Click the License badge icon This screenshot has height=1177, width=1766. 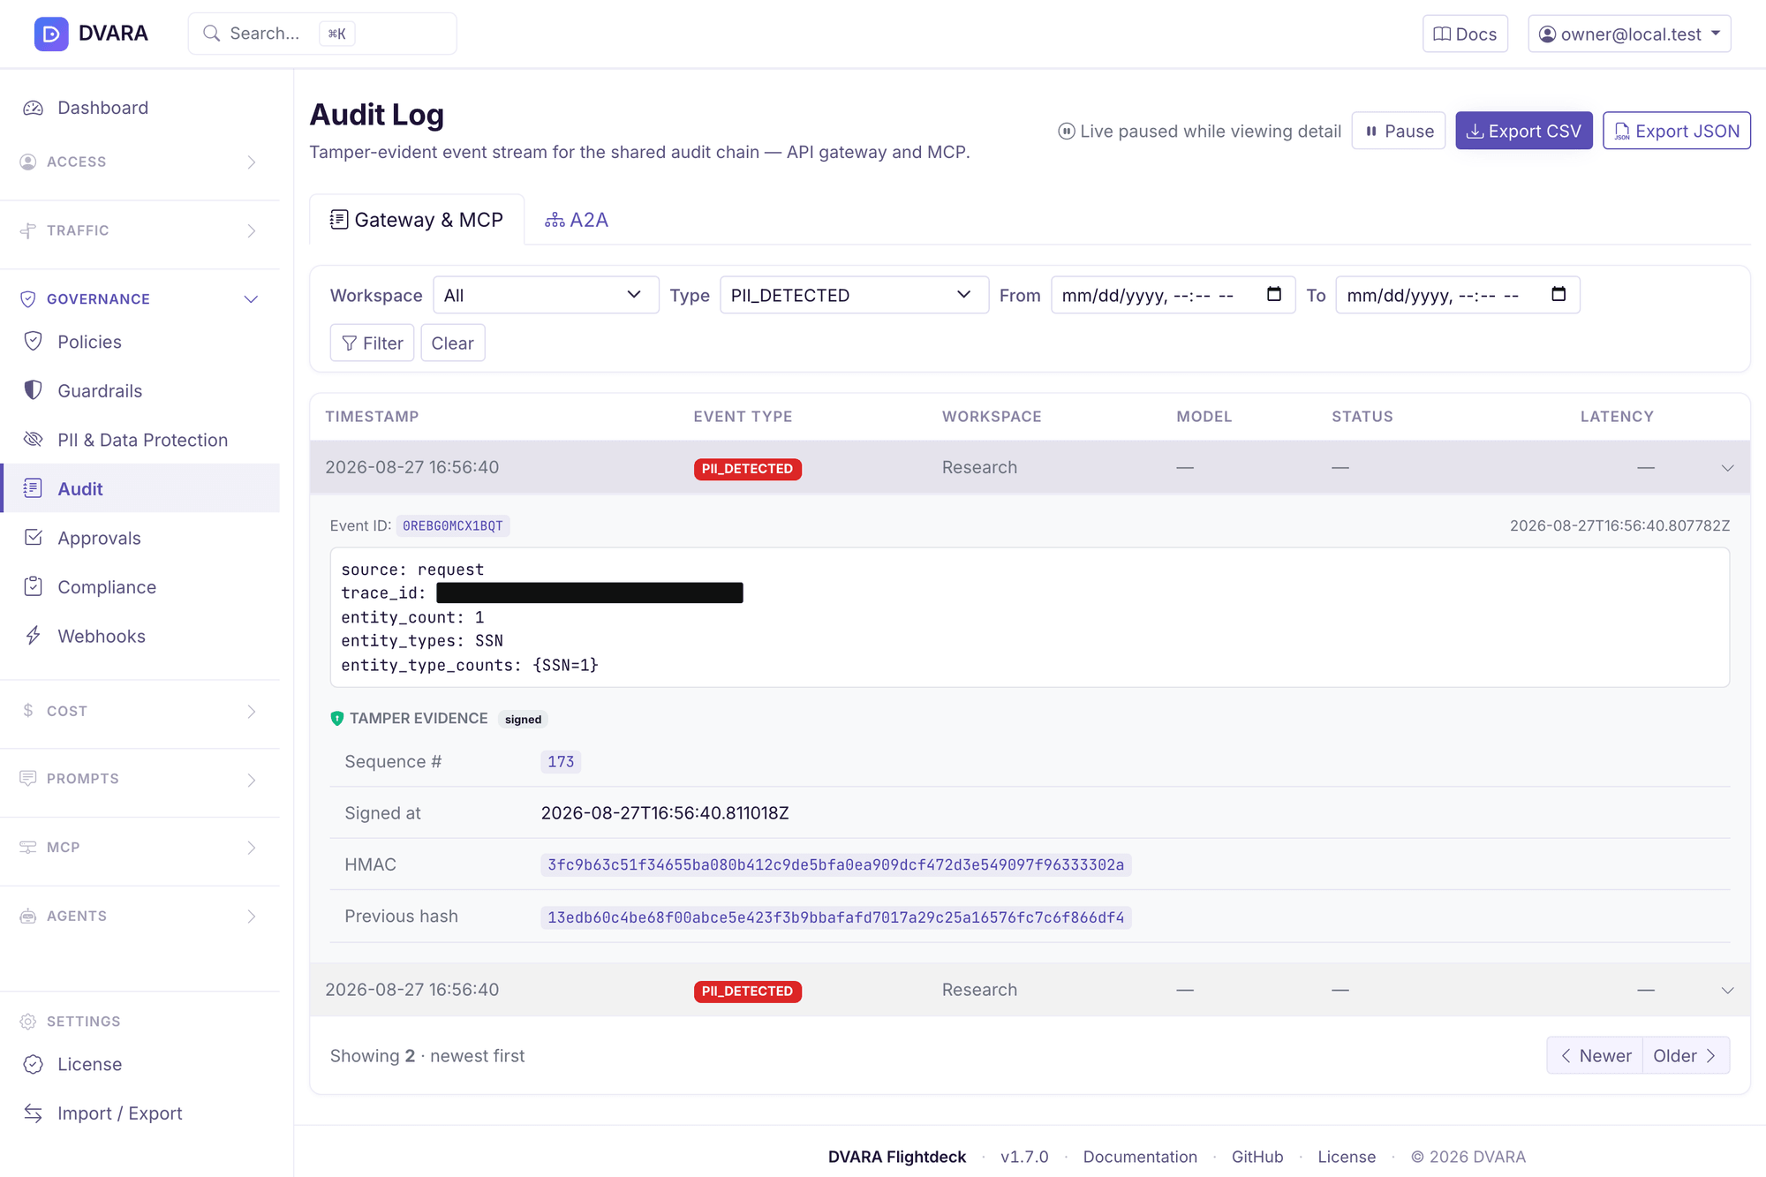click(34, 1064)
